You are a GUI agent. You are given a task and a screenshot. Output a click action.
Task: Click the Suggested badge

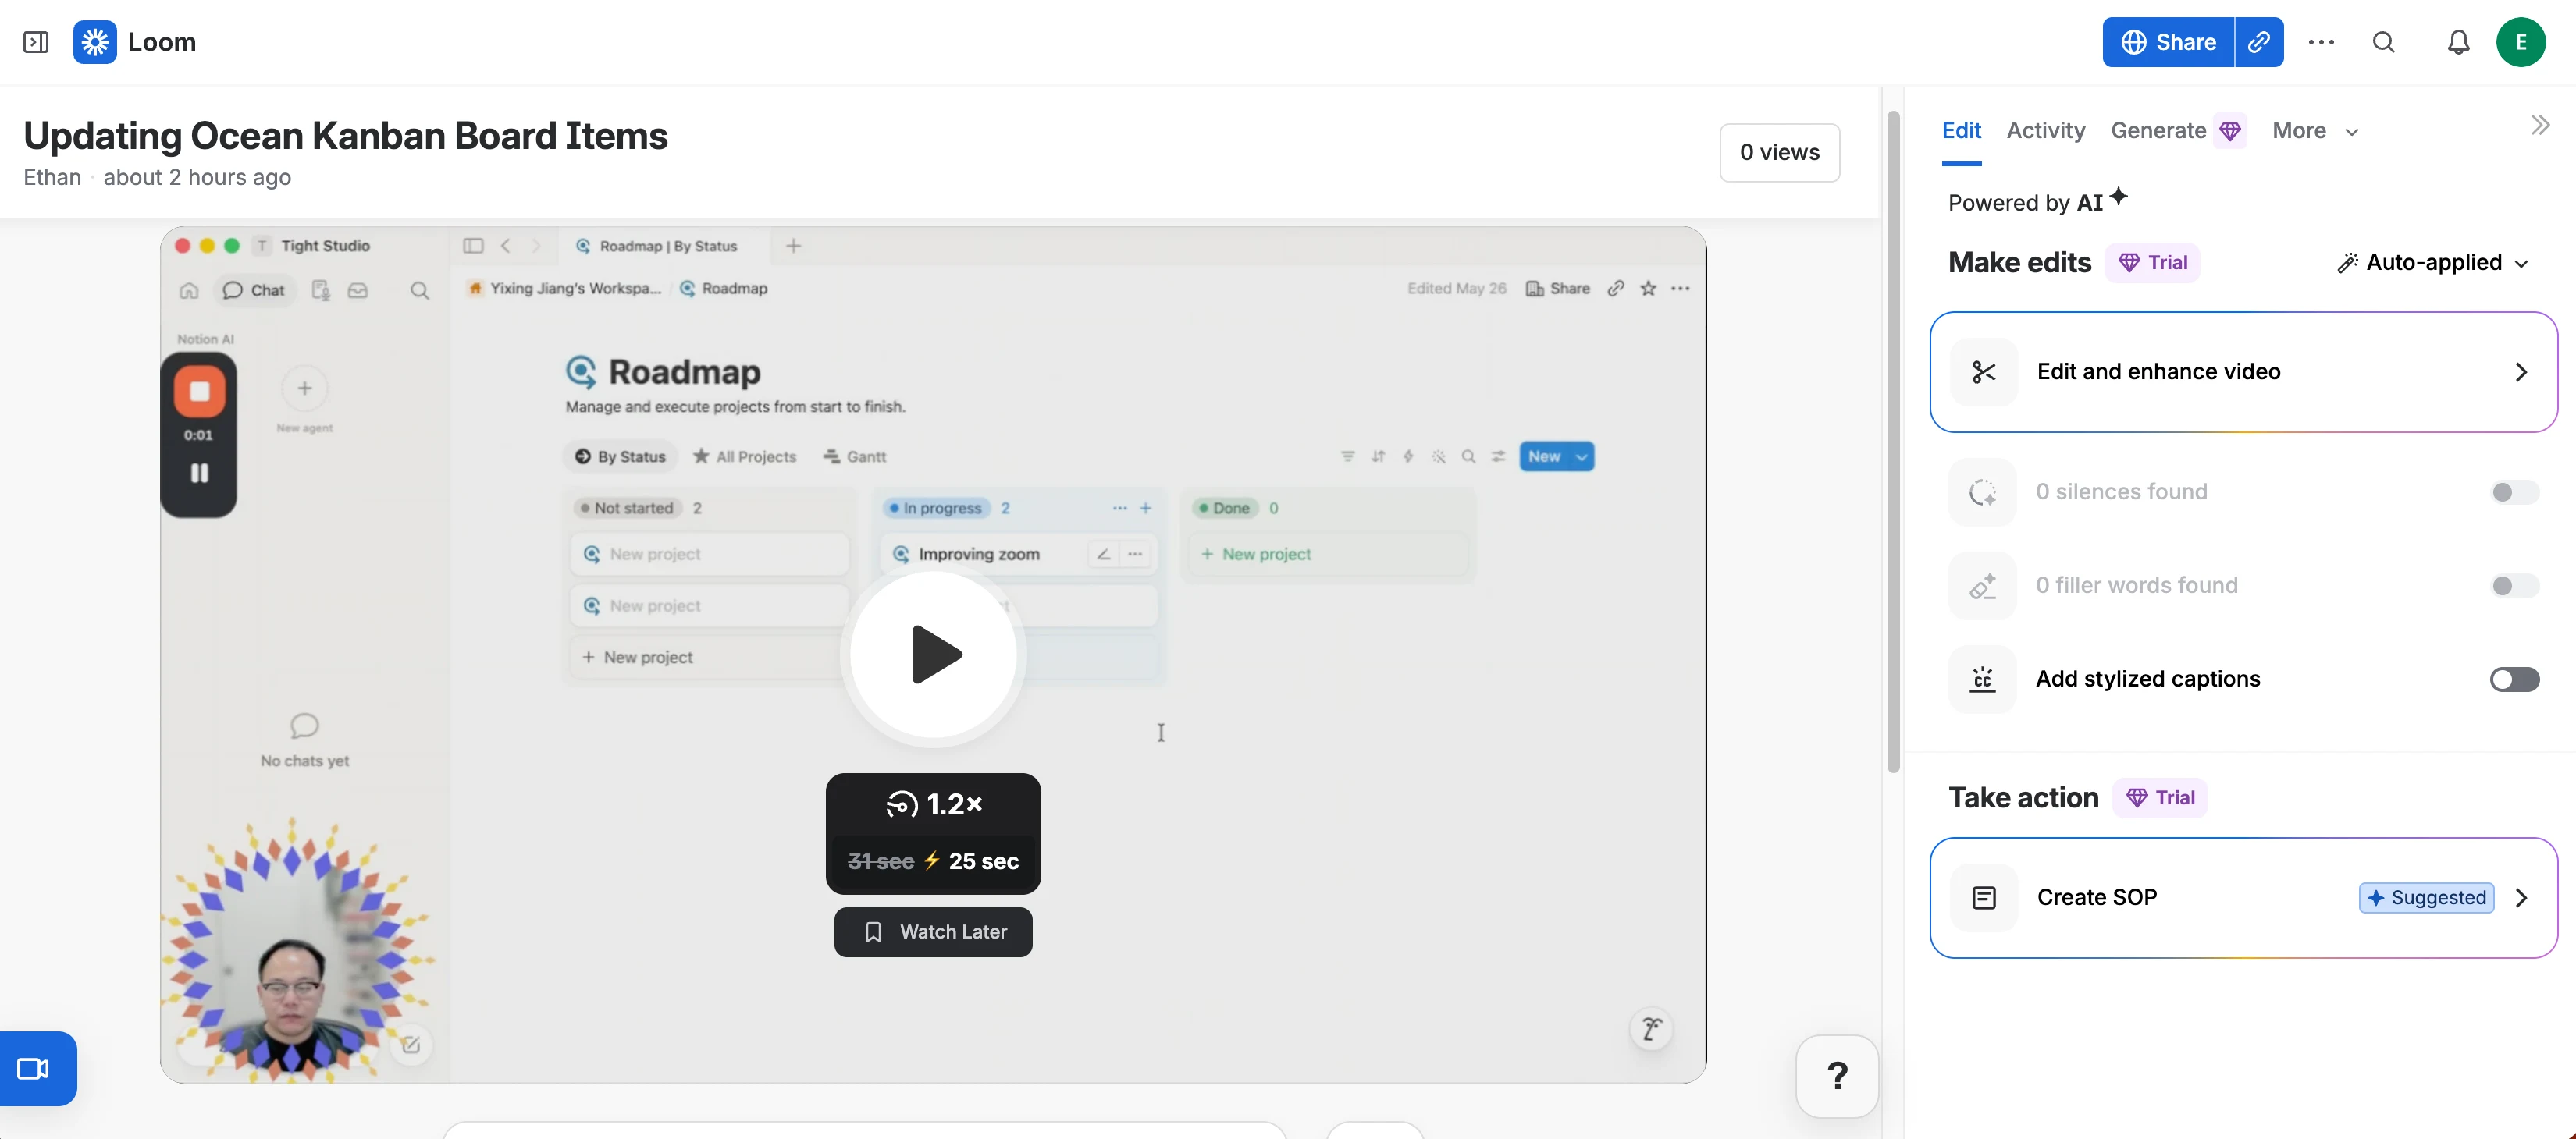pos(2426,897)
